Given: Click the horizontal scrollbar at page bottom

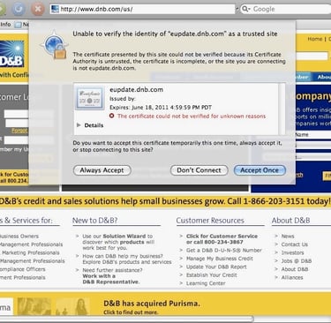Looking at the screenshot, I should [126, 319].
